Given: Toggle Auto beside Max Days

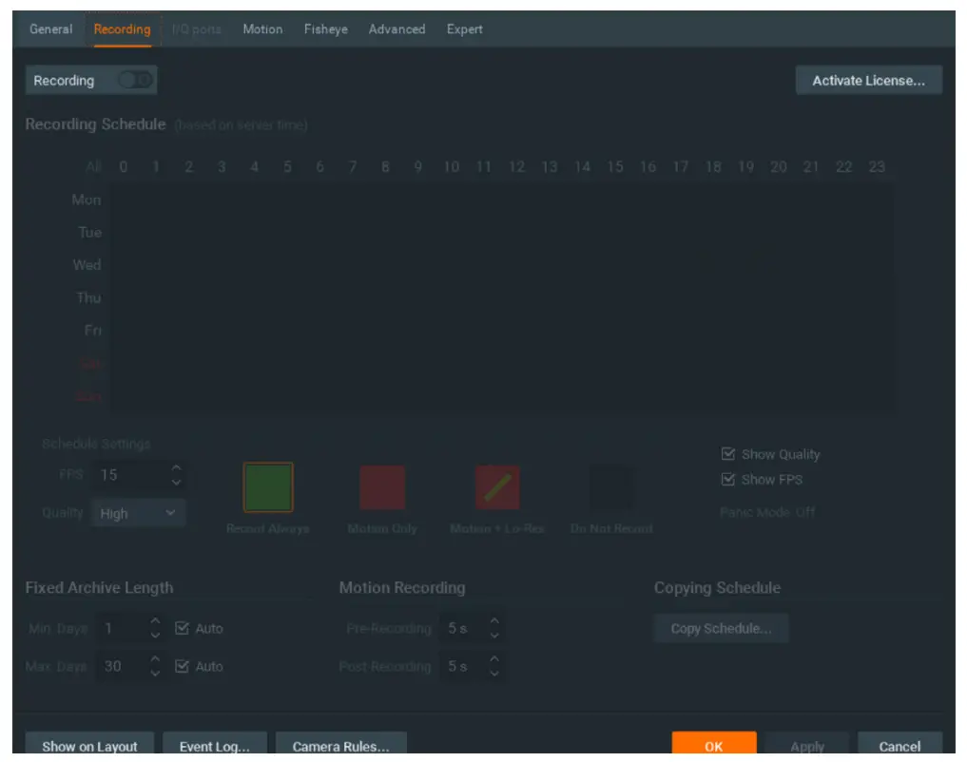Looking at the screenshot, I should click(180, 666).
